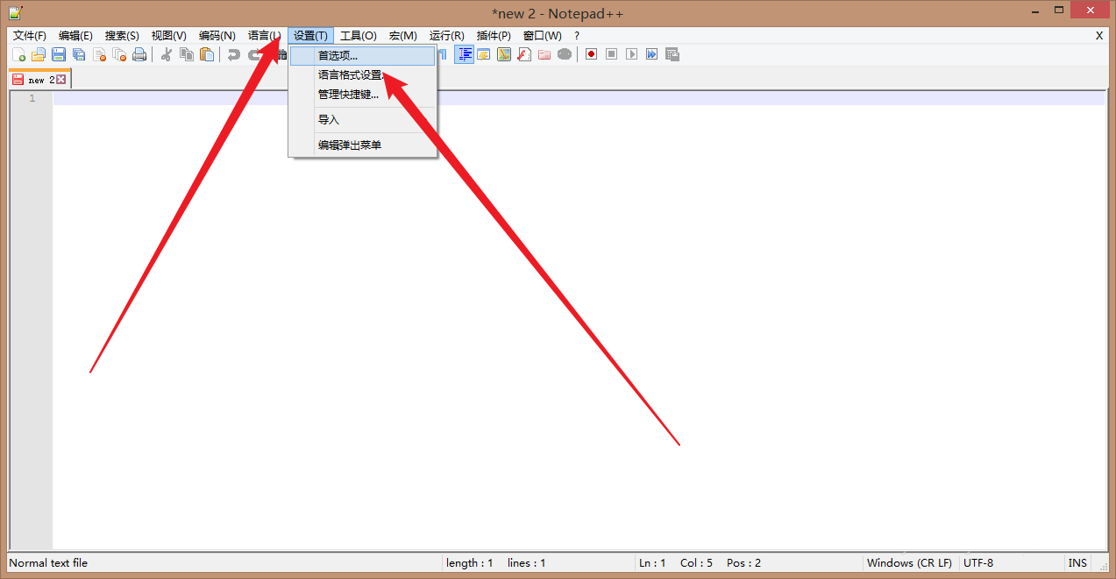The height and width of the screenshot is (579, 1116).
Task: Start macro recording with the red dot icon
Action: click(591, 54)
